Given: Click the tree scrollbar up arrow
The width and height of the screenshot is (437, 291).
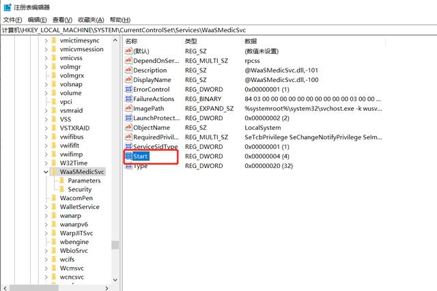Looking at the screenshot, I should [x=115, y=41].
